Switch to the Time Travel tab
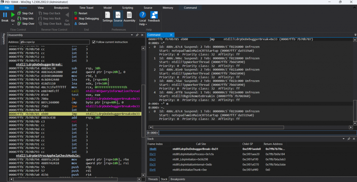The width and height of the screenshot is (357, 182). point(86,8)
